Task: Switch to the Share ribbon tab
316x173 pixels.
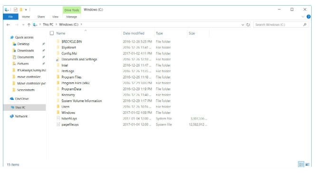Action: coord(41,17)
